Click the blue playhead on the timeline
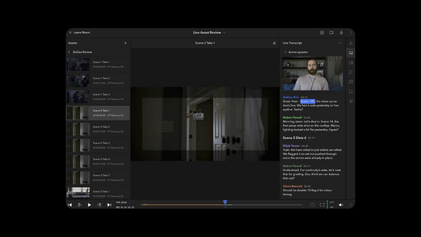Image resolution: width=421 pixels, height=237 pixels. [225, 202]
